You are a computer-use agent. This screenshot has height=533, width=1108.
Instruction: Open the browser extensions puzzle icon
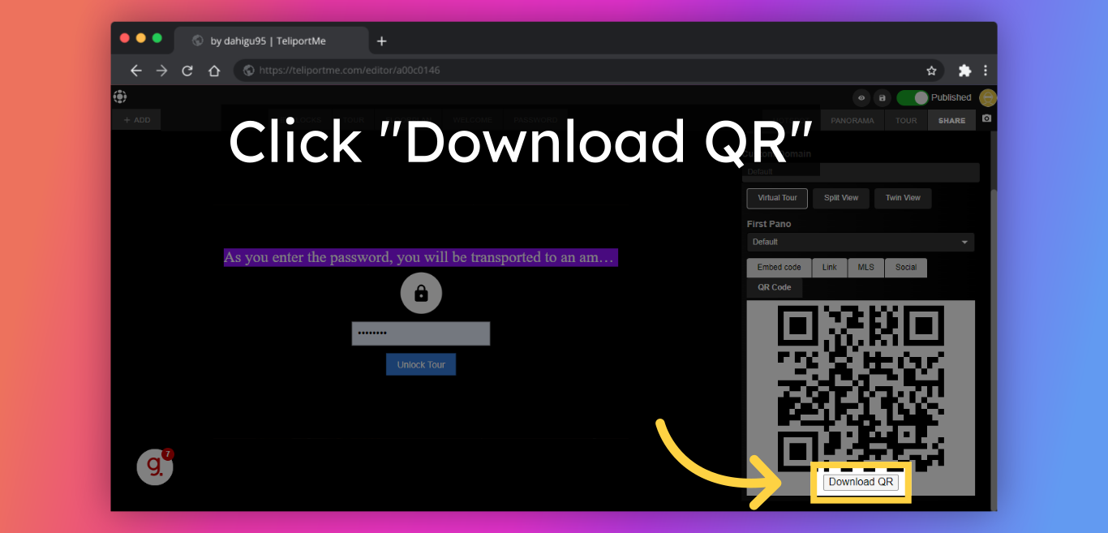pos(964,71)
